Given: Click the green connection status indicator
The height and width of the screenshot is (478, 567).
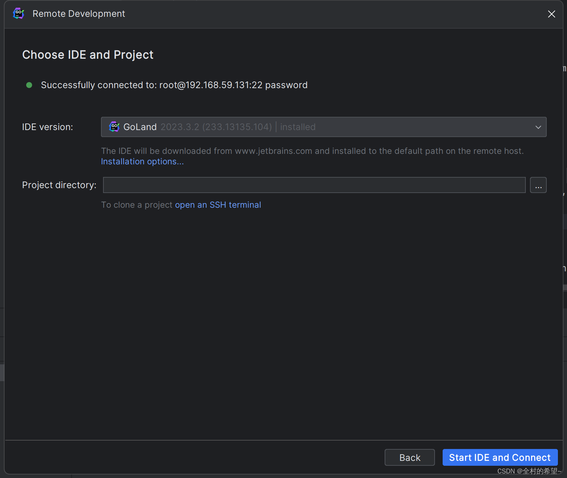Looking at the screenshot, I should [29, 85].
